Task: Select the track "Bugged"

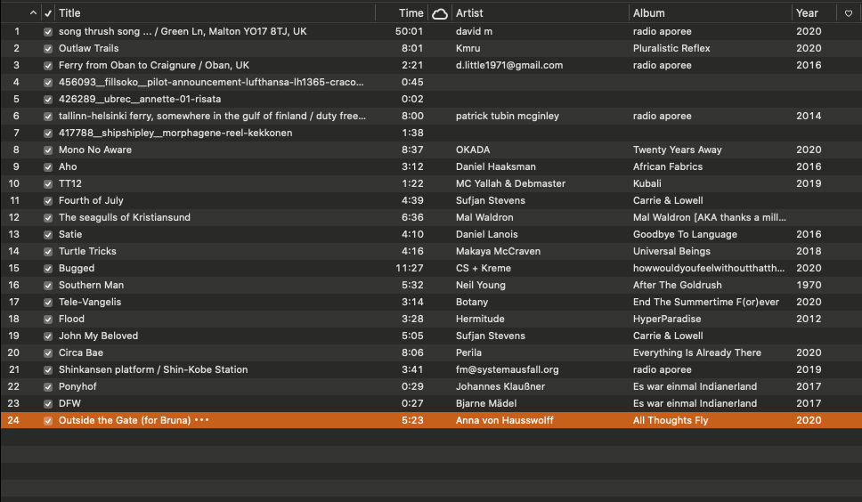Action: pos(77,269)
